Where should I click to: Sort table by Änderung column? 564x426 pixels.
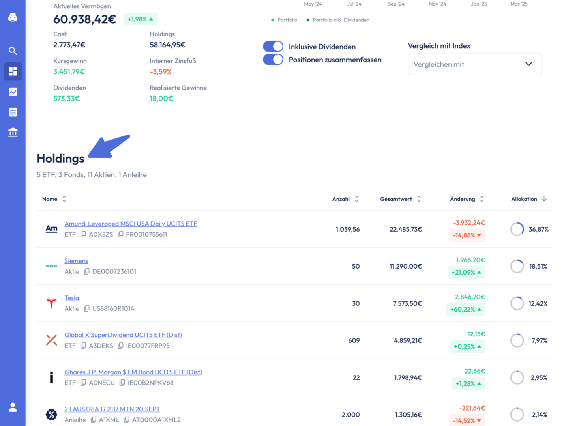point(467,199)
